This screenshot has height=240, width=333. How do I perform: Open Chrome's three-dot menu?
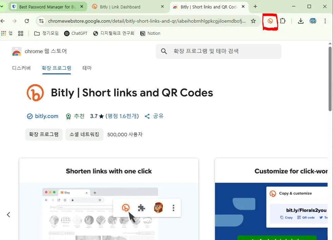click(x=325, y=21)
